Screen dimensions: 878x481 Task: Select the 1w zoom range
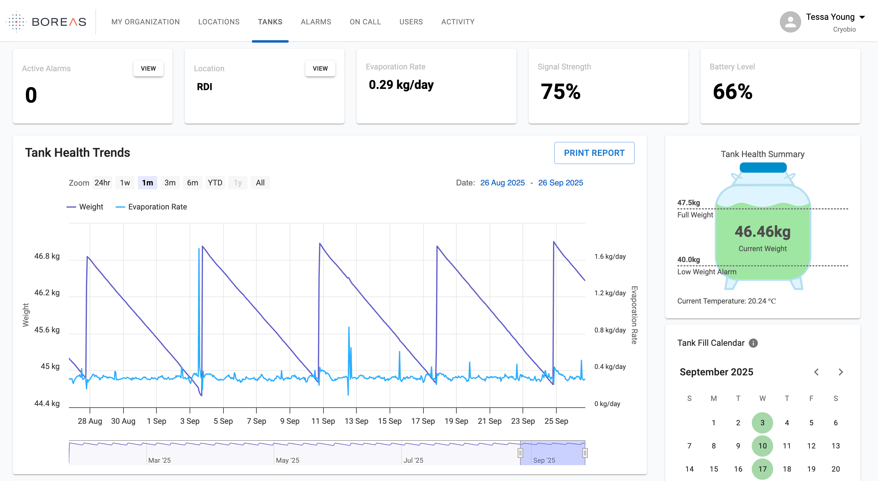[x=125, y=183]
